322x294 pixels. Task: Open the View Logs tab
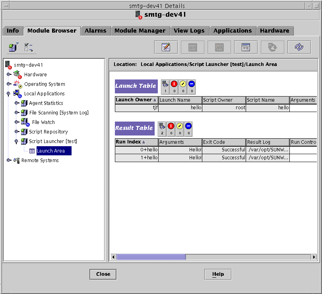(x=189, y=31)
